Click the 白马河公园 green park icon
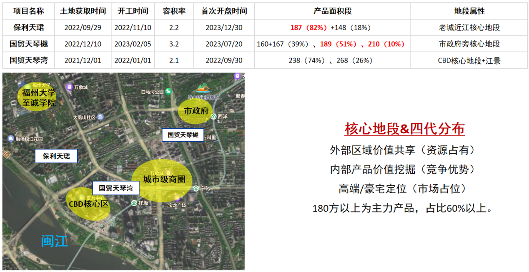The width and height of the screenshot is (529, 272). pyautogui.click(x=168, y=92)
